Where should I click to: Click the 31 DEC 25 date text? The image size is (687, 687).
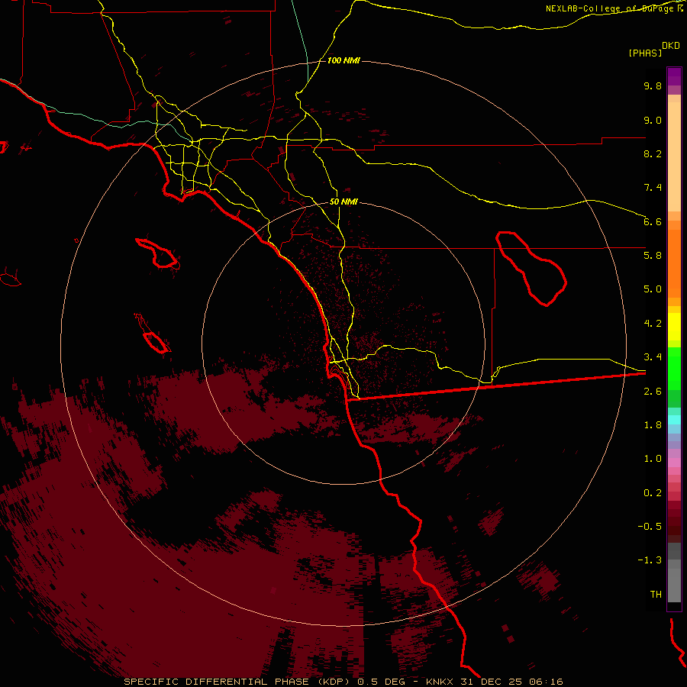coord(492,682)
